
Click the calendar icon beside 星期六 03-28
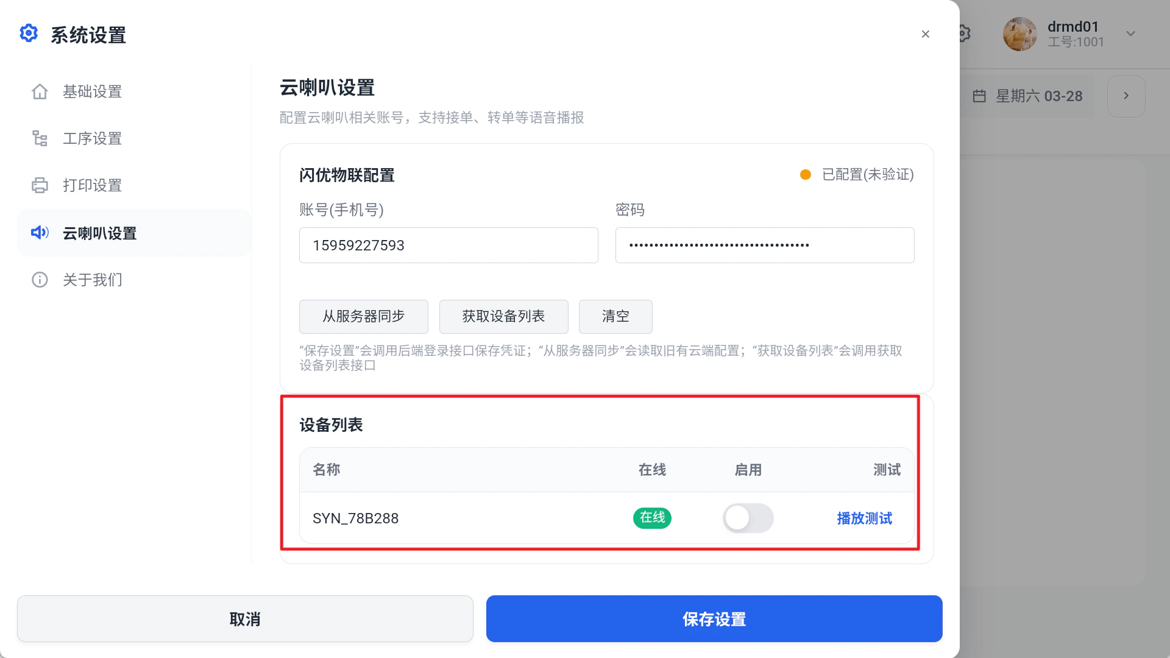tap(979, 96)
